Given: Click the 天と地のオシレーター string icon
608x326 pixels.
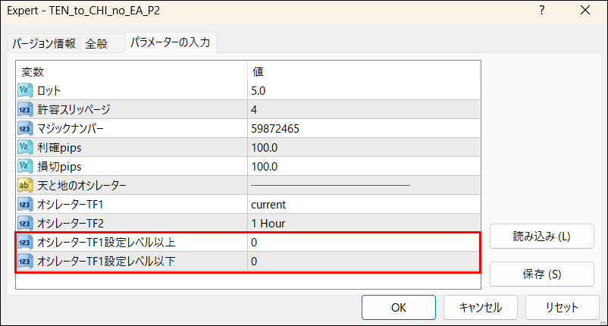Looking at the screenshot, I should click(x=25, y=186).
